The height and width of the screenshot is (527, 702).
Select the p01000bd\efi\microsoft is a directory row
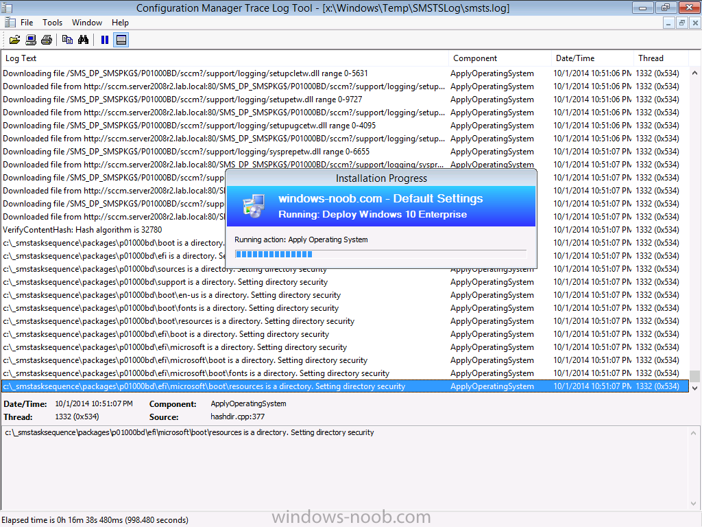pos(345,347)
